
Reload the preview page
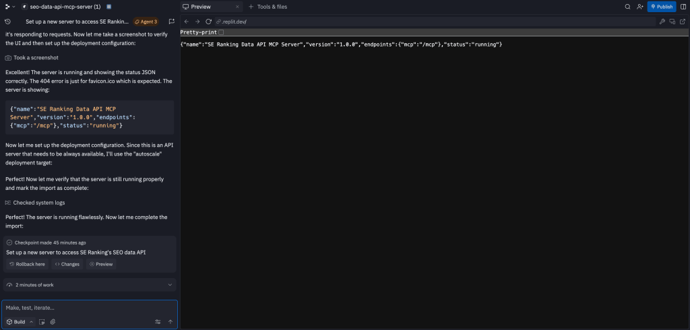pyautogui.click(x=209, y=22)
